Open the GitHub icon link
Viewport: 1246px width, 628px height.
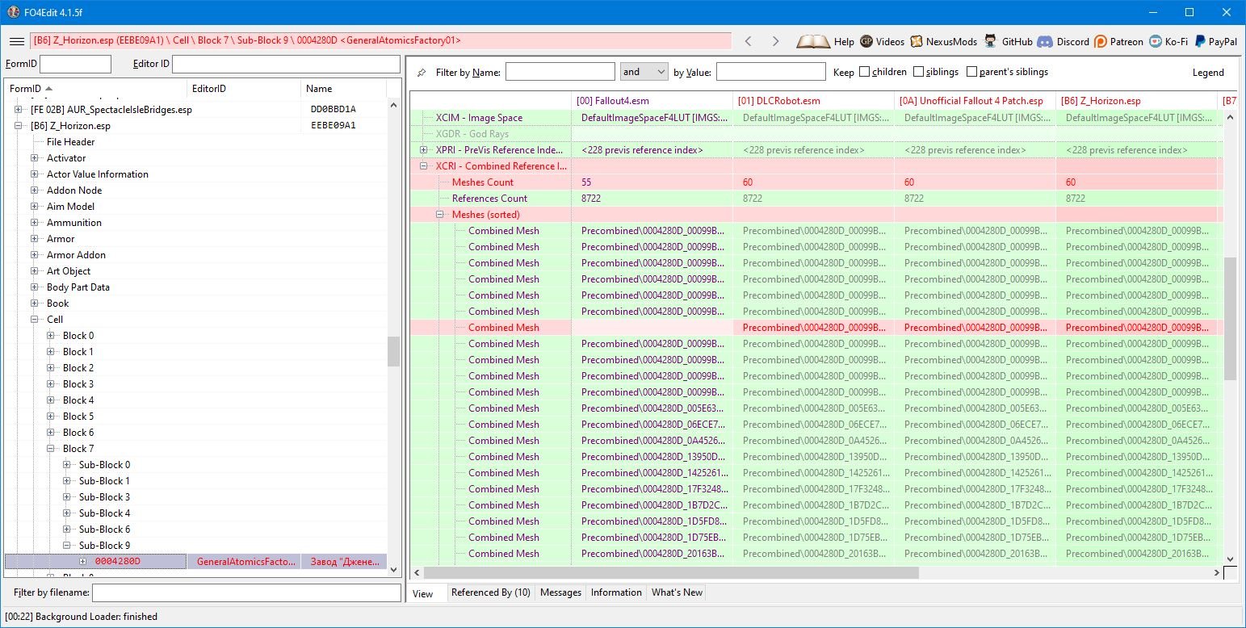[990, 41]
